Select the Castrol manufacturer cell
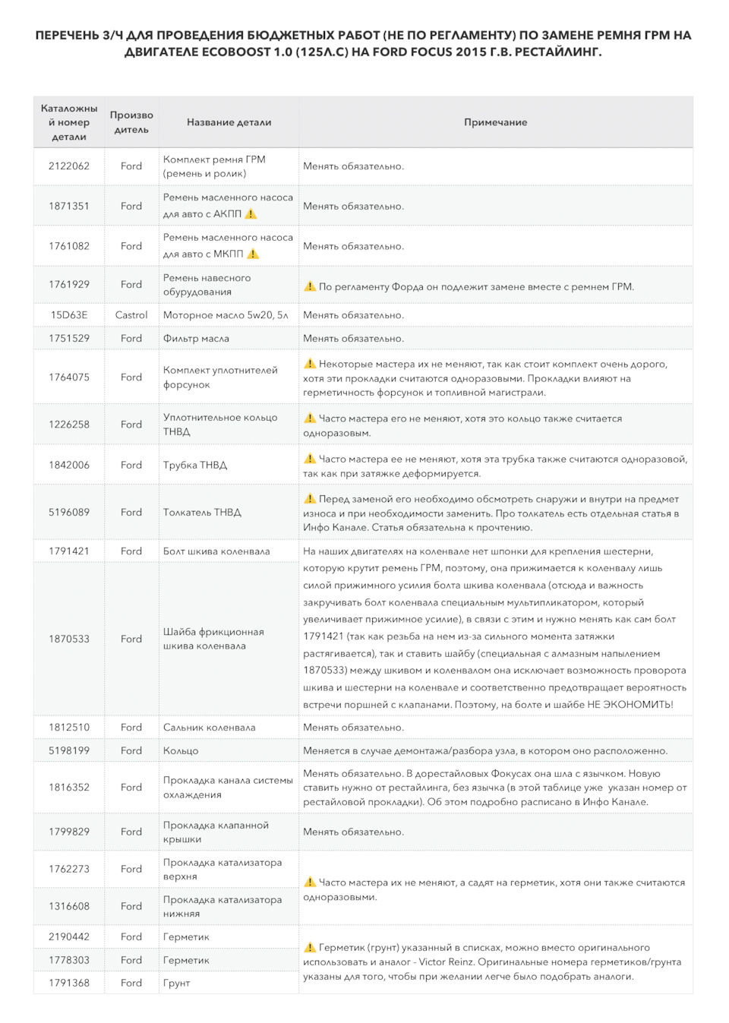 pos(131,315)
